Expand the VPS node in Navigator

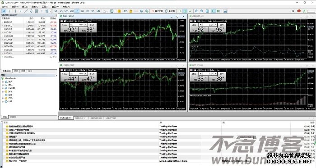tap(3, 102)
